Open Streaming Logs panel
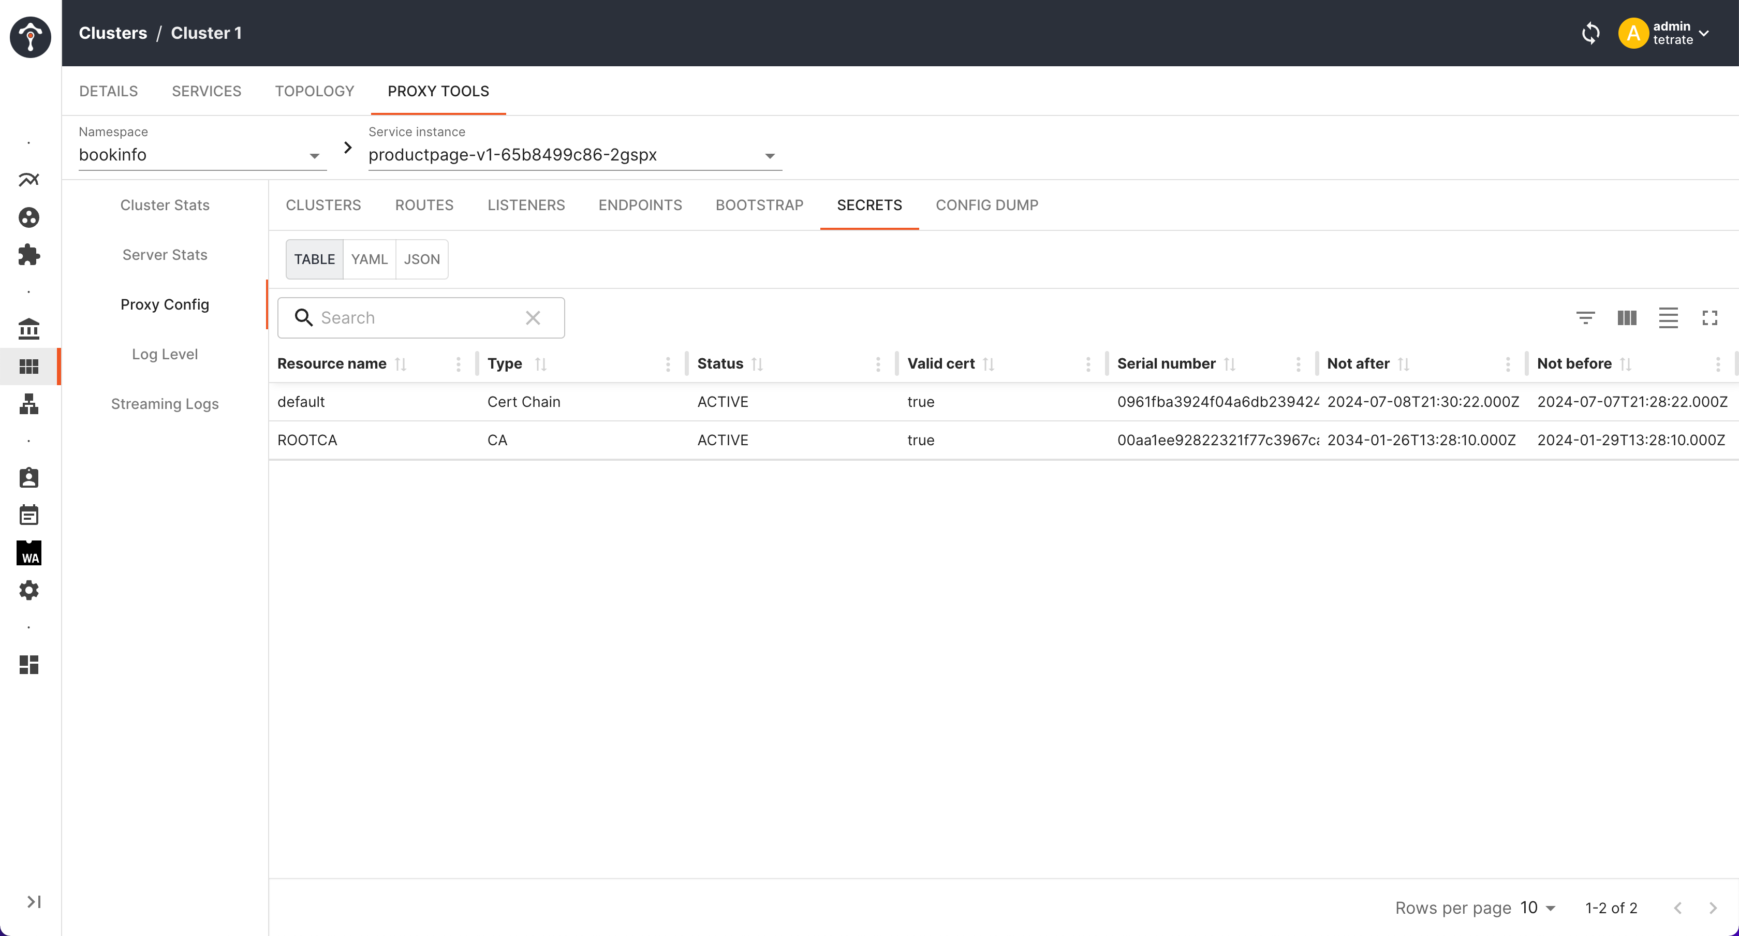This screenshot has height=936, width=1739. click(x=166, y=404)
